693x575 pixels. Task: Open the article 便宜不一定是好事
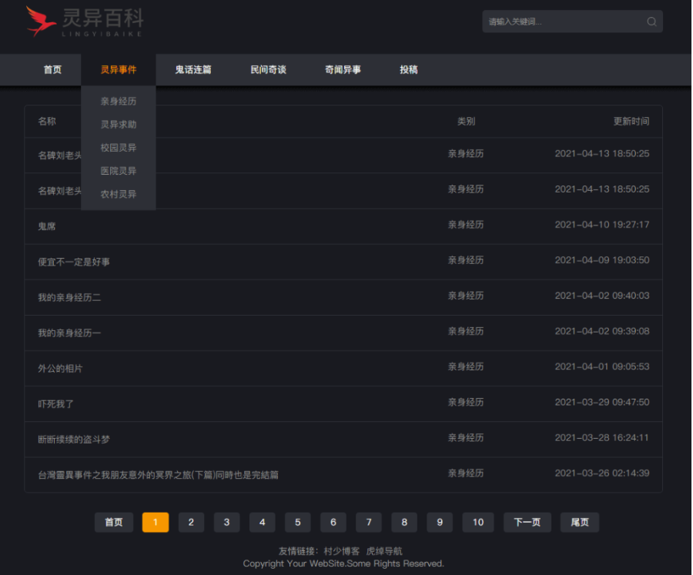pos(74,262)
